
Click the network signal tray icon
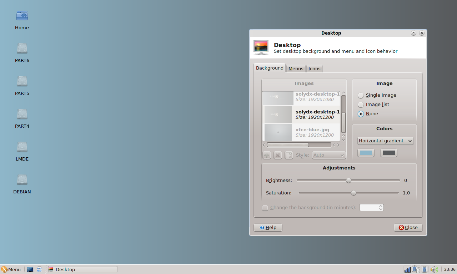click(407, 269)
